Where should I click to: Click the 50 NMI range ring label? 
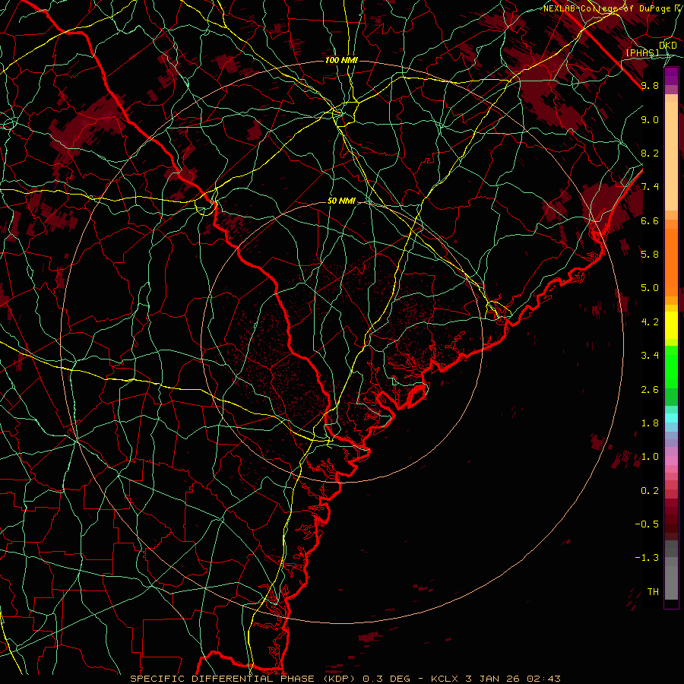[341, 201]
